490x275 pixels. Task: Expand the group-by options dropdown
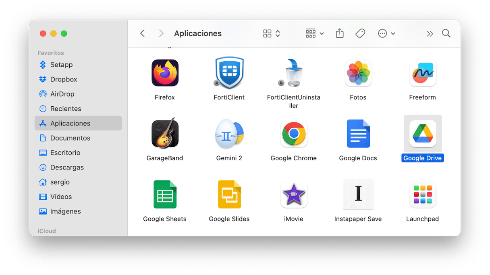click(x=315, y=34)
